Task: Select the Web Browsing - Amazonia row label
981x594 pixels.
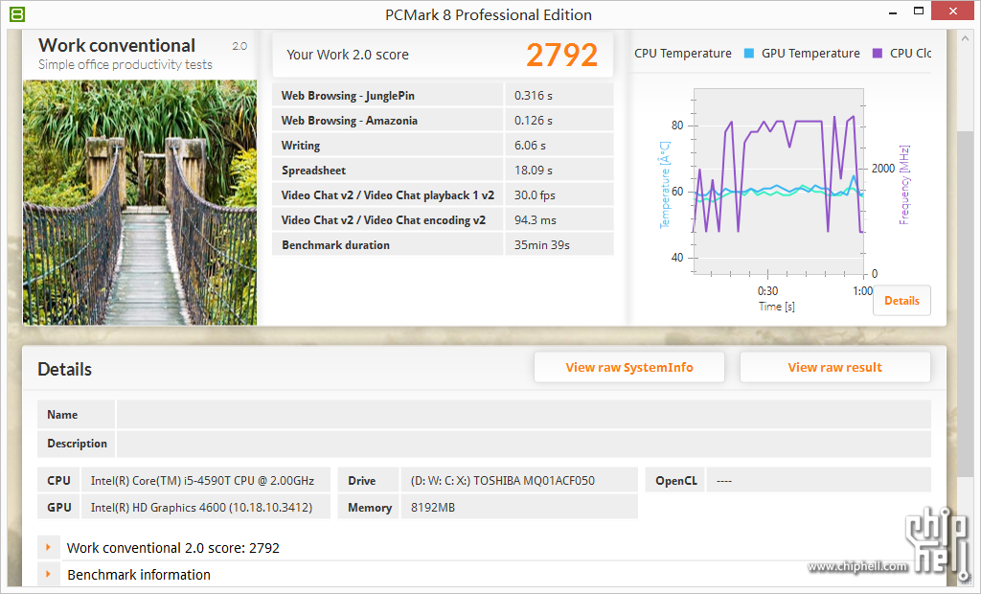Action: tap(349, 120)
